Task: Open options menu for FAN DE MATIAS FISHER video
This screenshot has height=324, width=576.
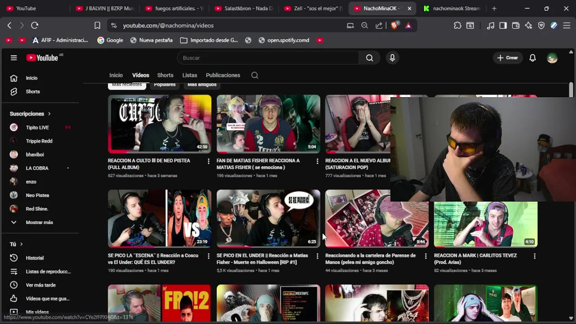Action: pyautogui.click(x=317, y=161)
